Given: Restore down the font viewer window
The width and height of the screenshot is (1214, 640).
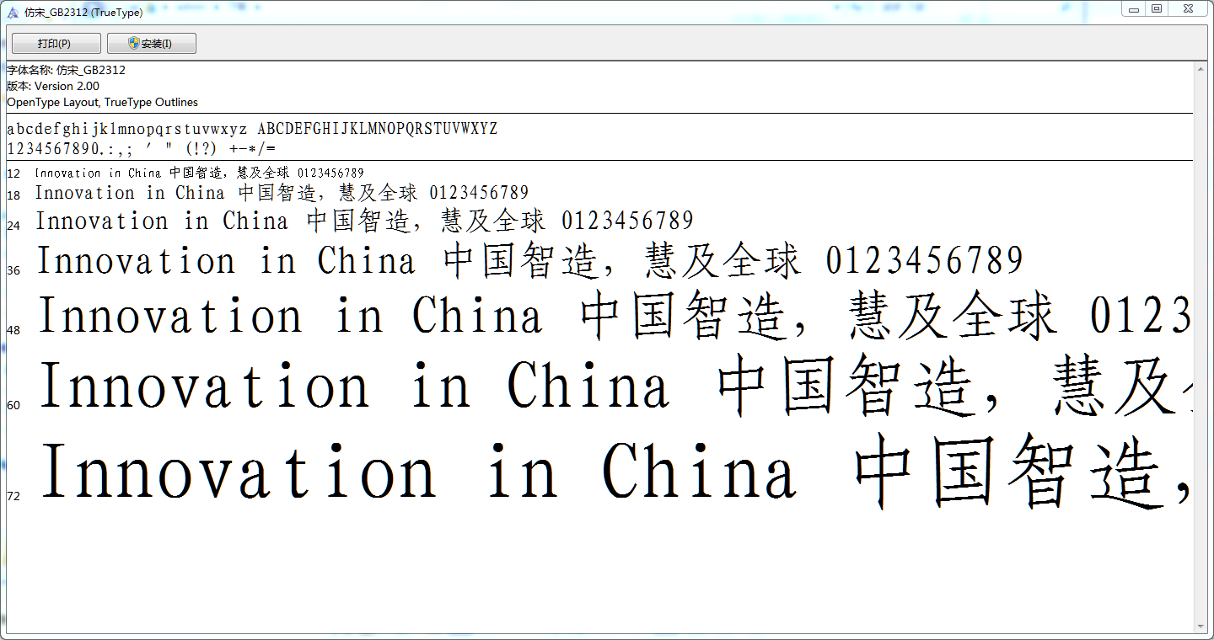Looking at the screenshot, I should tap(1157, 9).
